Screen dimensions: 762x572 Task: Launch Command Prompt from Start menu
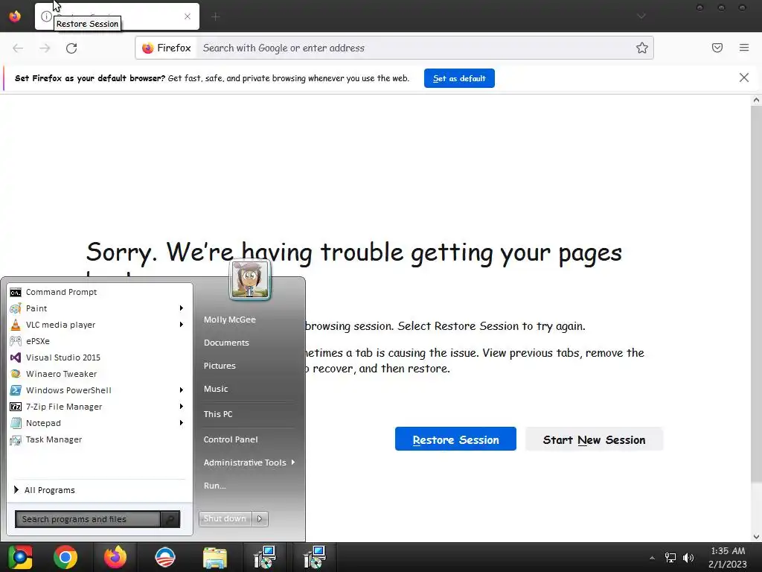[97, 292]
